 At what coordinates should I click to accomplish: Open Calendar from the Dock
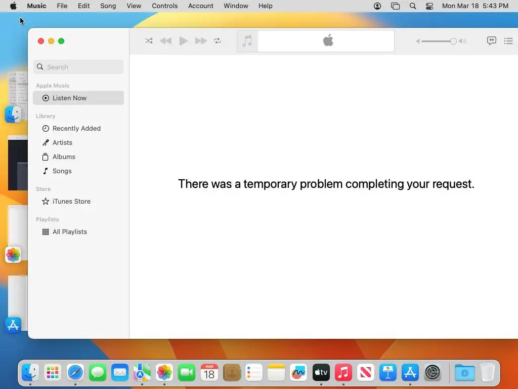click(209, 372)
